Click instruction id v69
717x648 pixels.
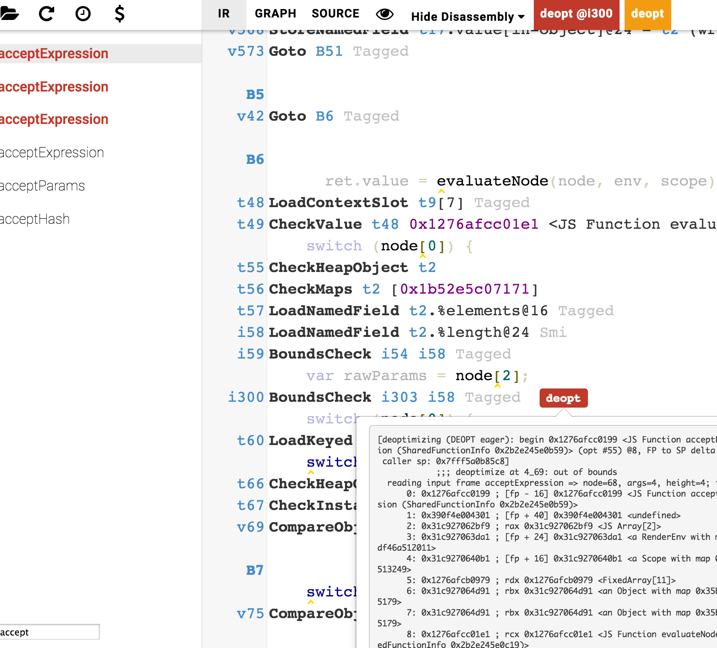250,527
